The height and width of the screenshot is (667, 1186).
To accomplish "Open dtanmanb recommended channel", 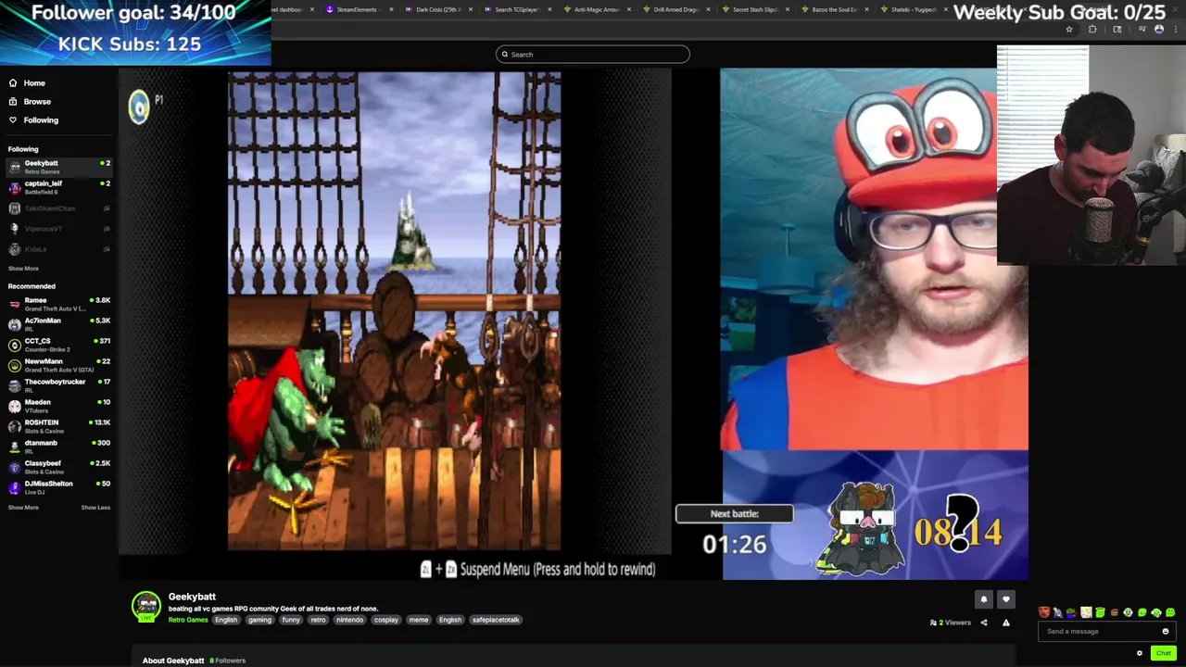I will point(58,447).
